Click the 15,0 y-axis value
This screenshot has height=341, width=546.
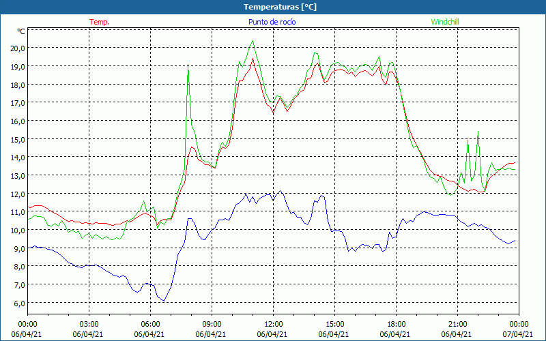[18, 139]
